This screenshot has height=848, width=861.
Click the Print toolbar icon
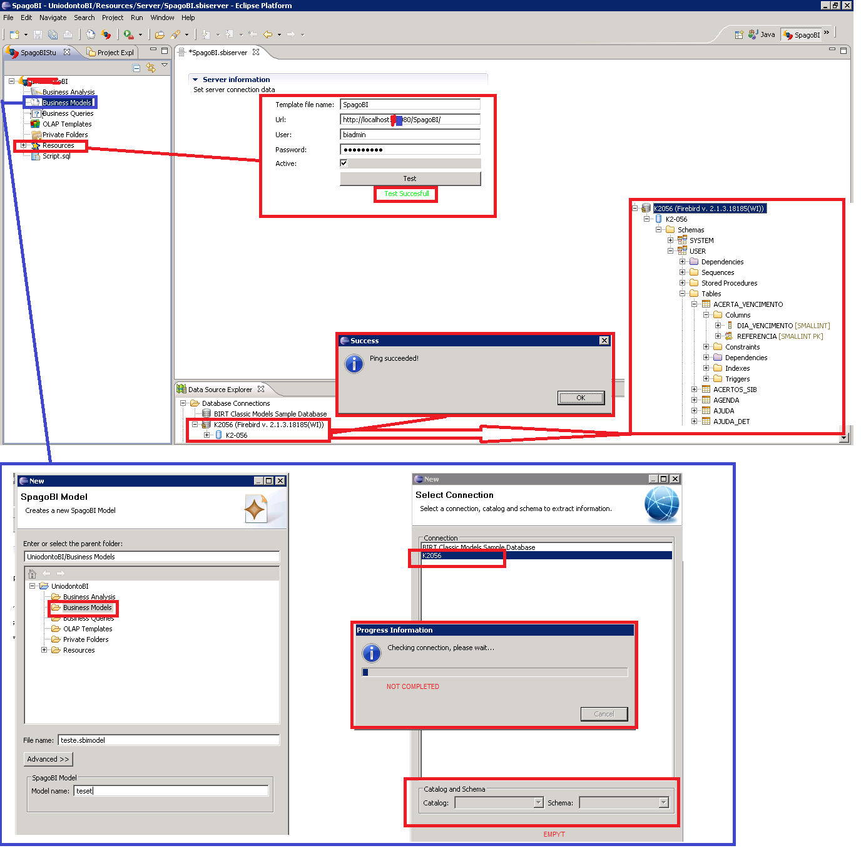pos(68,34)
